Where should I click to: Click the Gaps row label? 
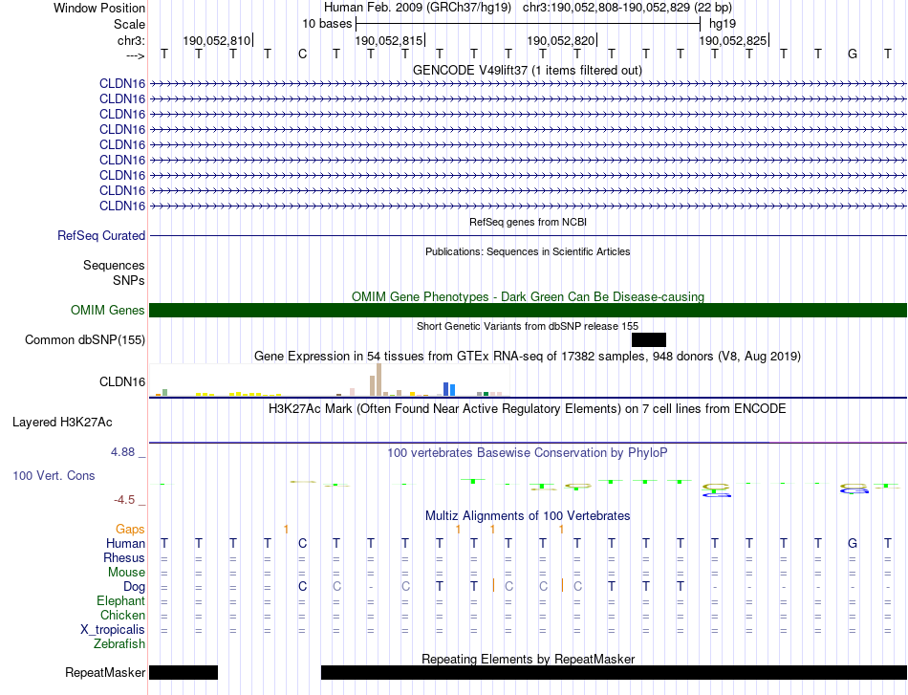[130, 530]
